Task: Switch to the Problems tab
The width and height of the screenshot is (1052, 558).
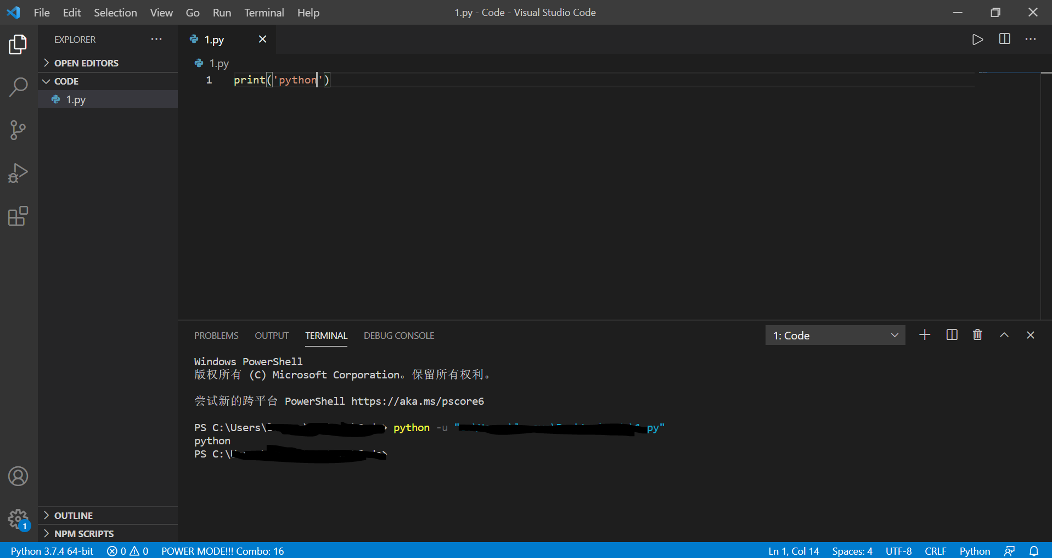Action: coord(216,336)
